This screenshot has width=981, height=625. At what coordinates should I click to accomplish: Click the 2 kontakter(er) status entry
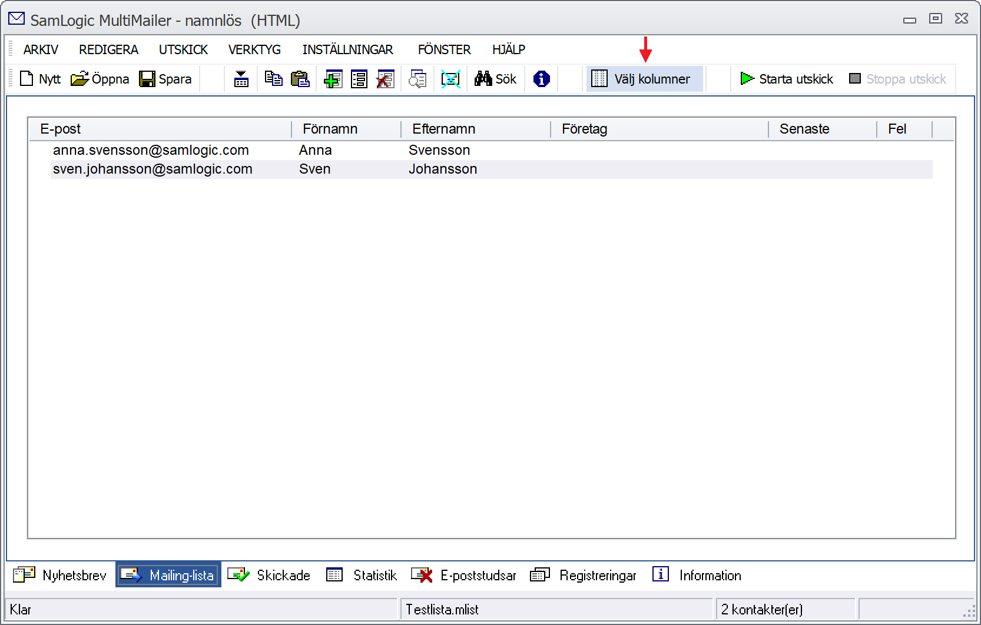pos(762,610)
